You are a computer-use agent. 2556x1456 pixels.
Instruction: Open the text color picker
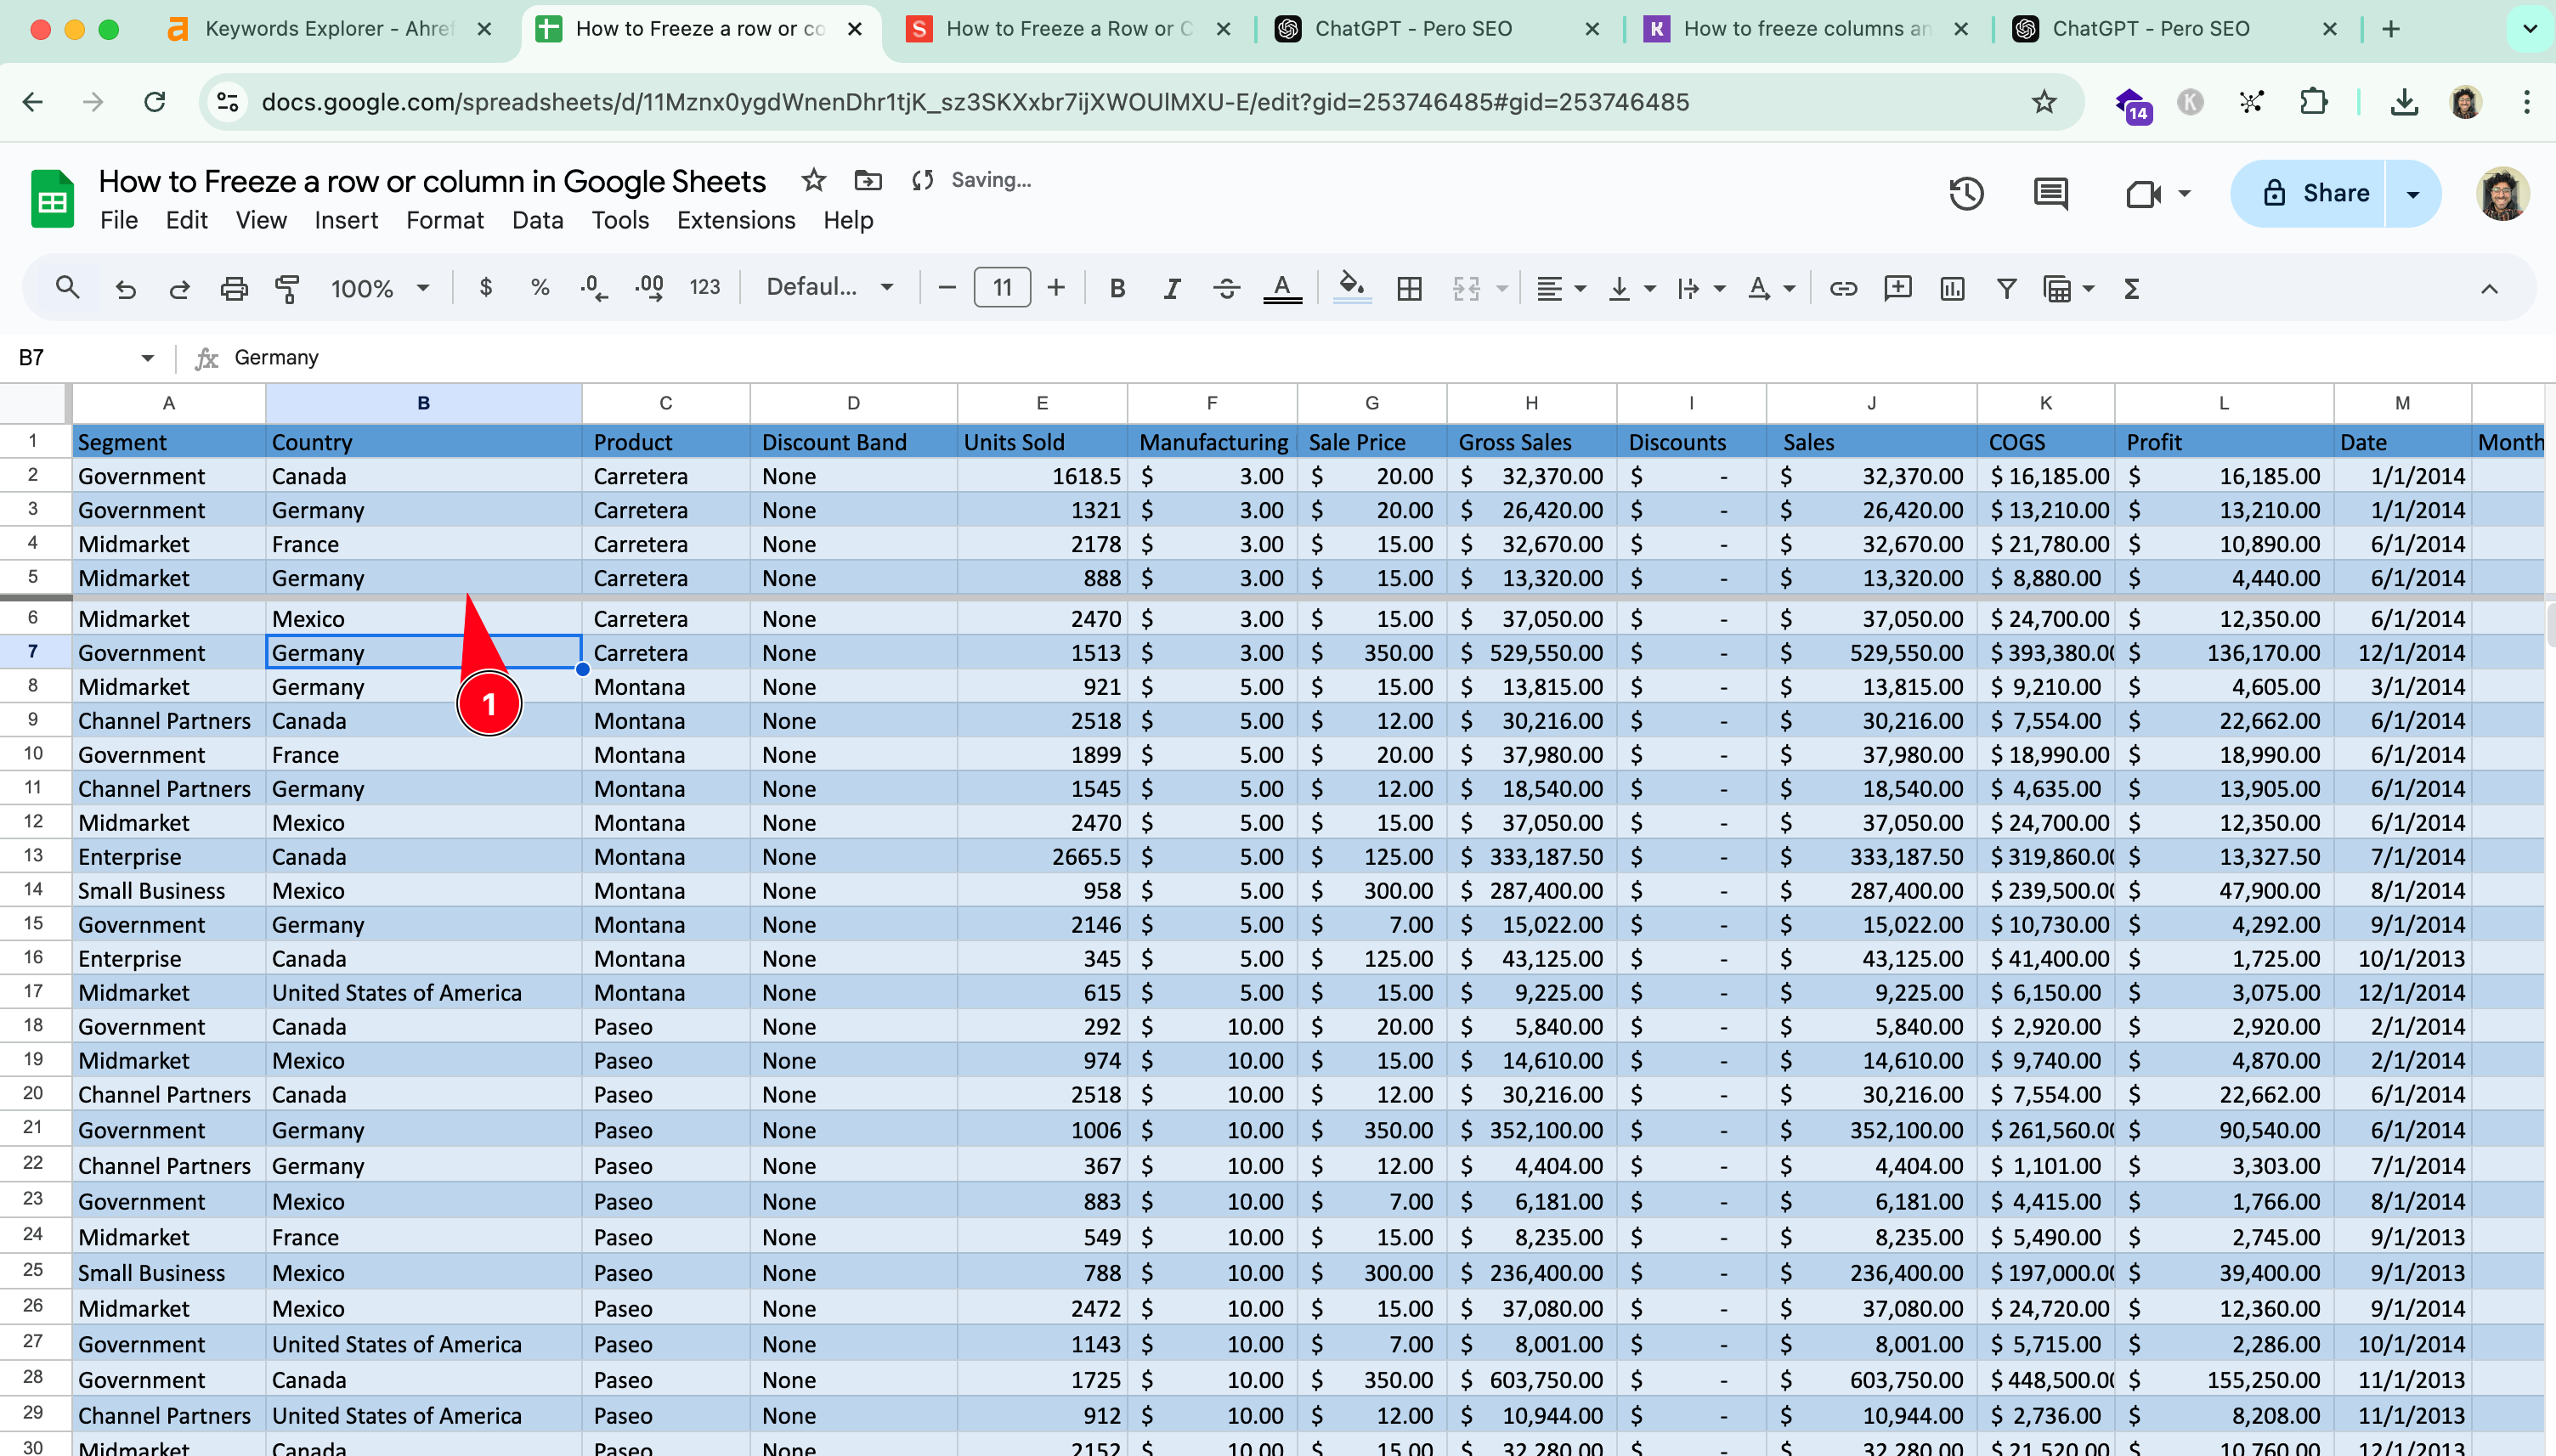[1282, 288]
